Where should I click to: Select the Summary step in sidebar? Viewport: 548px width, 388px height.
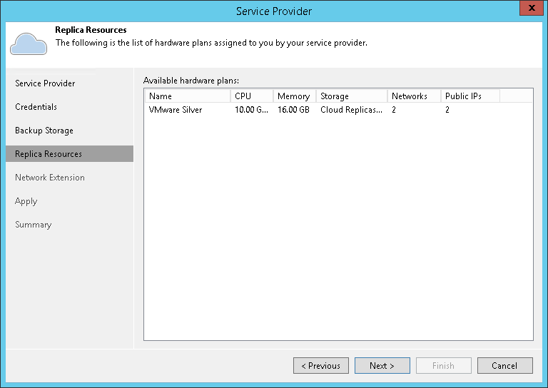pyautogui.click(x=34, y=225)
